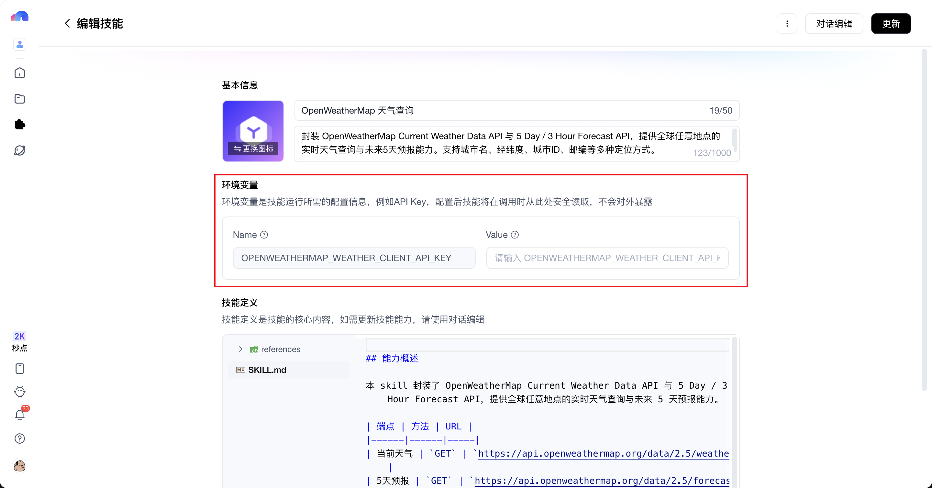Click the 基本信息 heading

(239, 85)
